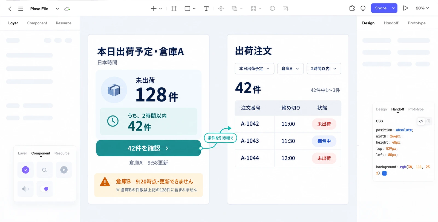The height and width of the screenshot is (222, 438).
Task: Open the 2時間以内 filter dropdown
Action: pyautogui.click(x=324, y=69)
